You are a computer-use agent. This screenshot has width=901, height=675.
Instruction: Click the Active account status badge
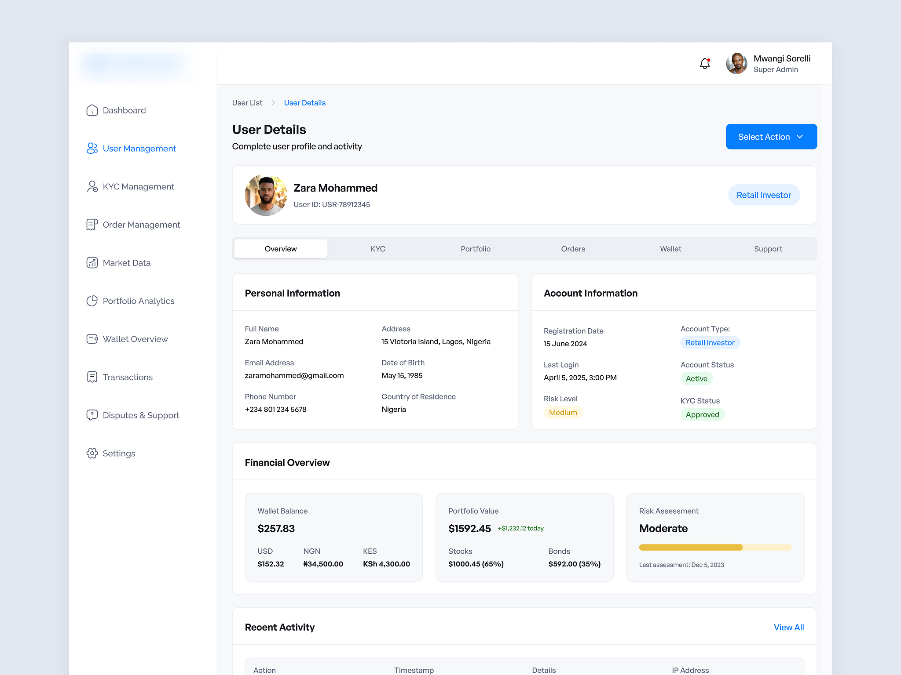coord(696,378)
